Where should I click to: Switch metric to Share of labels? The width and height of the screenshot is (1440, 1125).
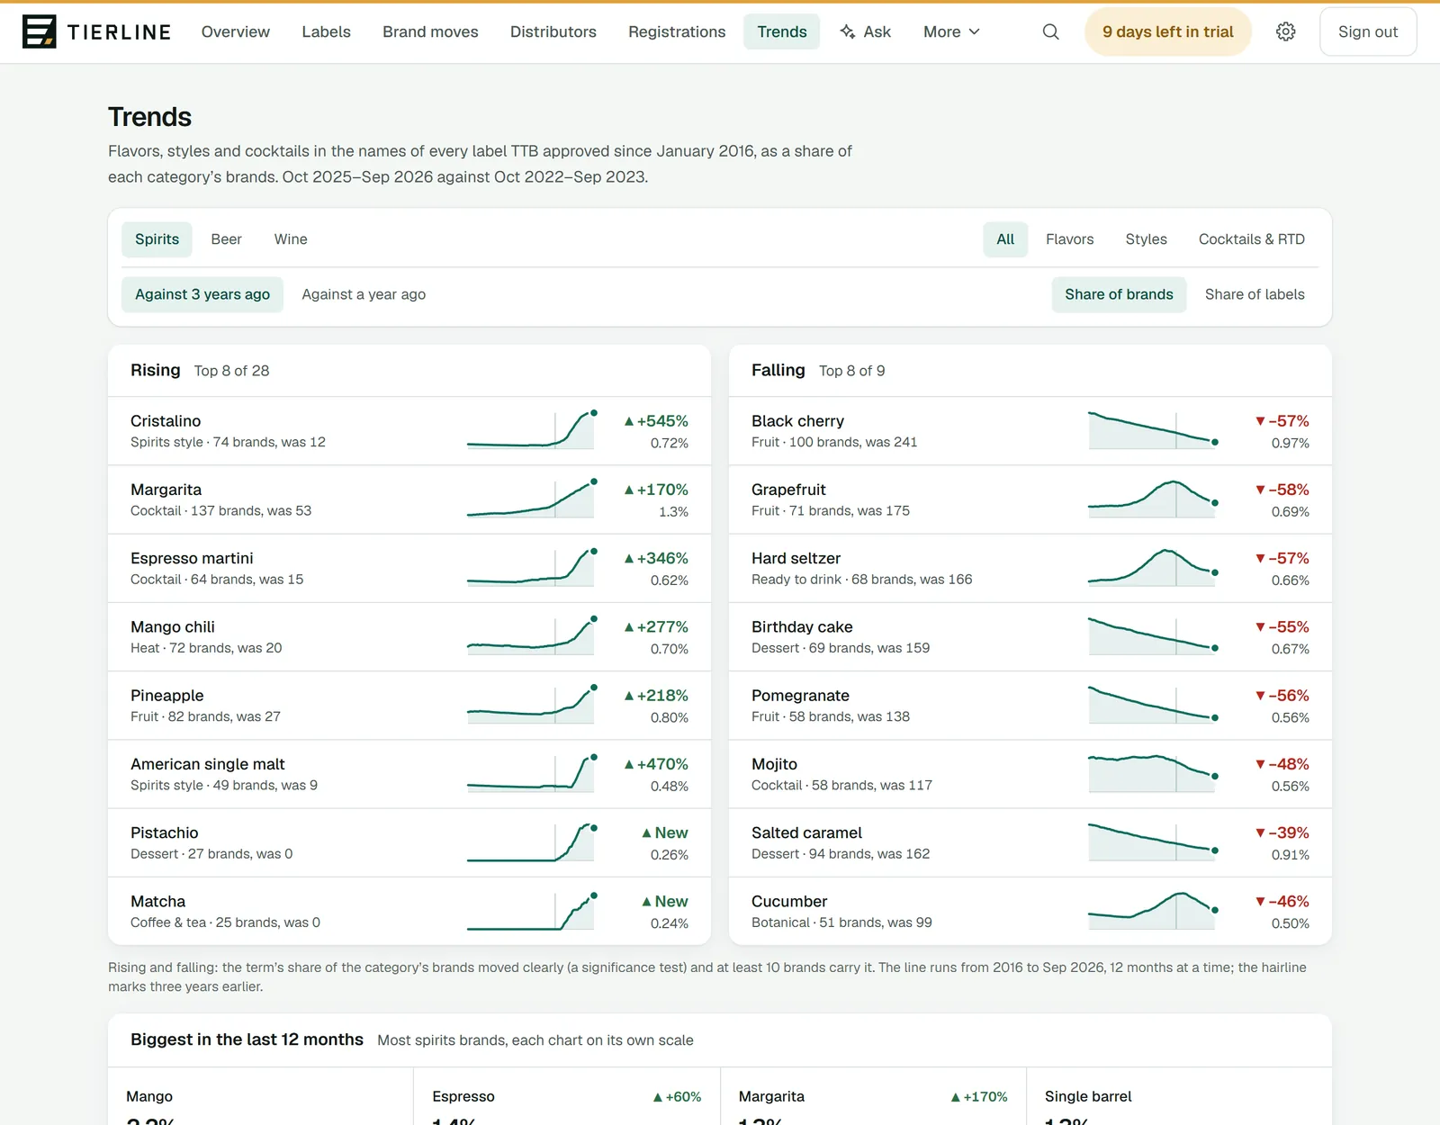(x=1255, y=294)
